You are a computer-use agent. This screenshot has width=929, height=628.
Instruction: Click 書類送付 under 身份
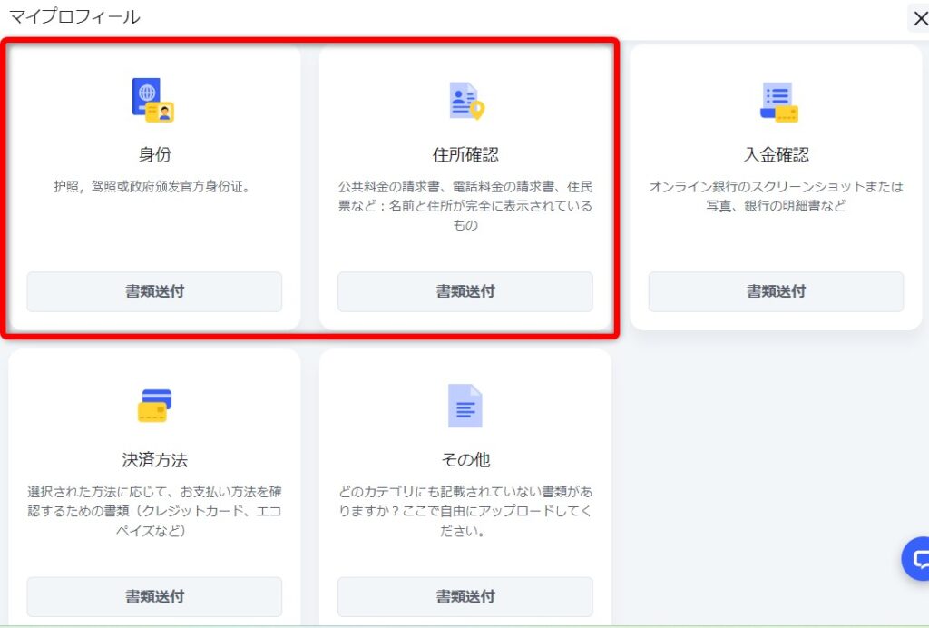154,291
